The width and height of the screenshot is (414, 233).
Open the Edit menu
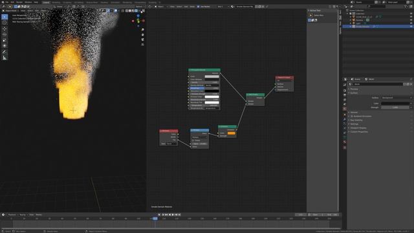(x=12, y=2)
